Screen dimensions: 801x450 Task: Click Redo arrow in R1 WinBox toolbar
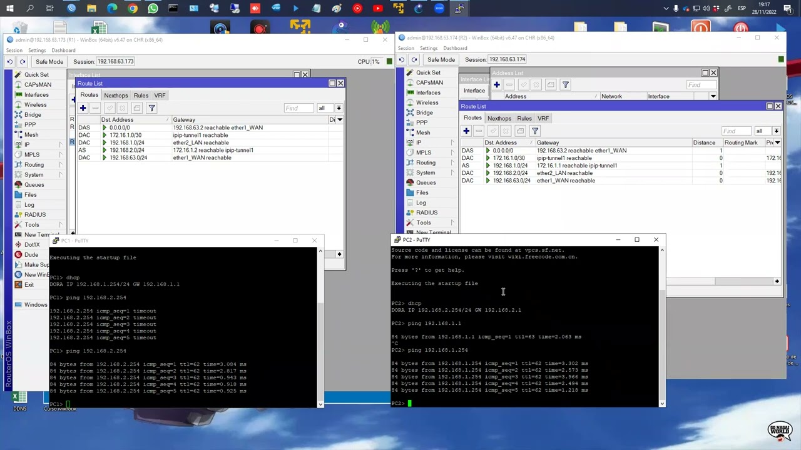pos(23,62)
